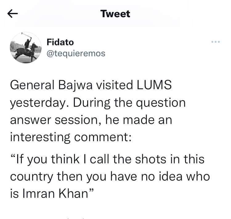This screenshot has height=219, width=231.
Task: Click the word "question" in the tweet
Action: click(x=161, y=102)
